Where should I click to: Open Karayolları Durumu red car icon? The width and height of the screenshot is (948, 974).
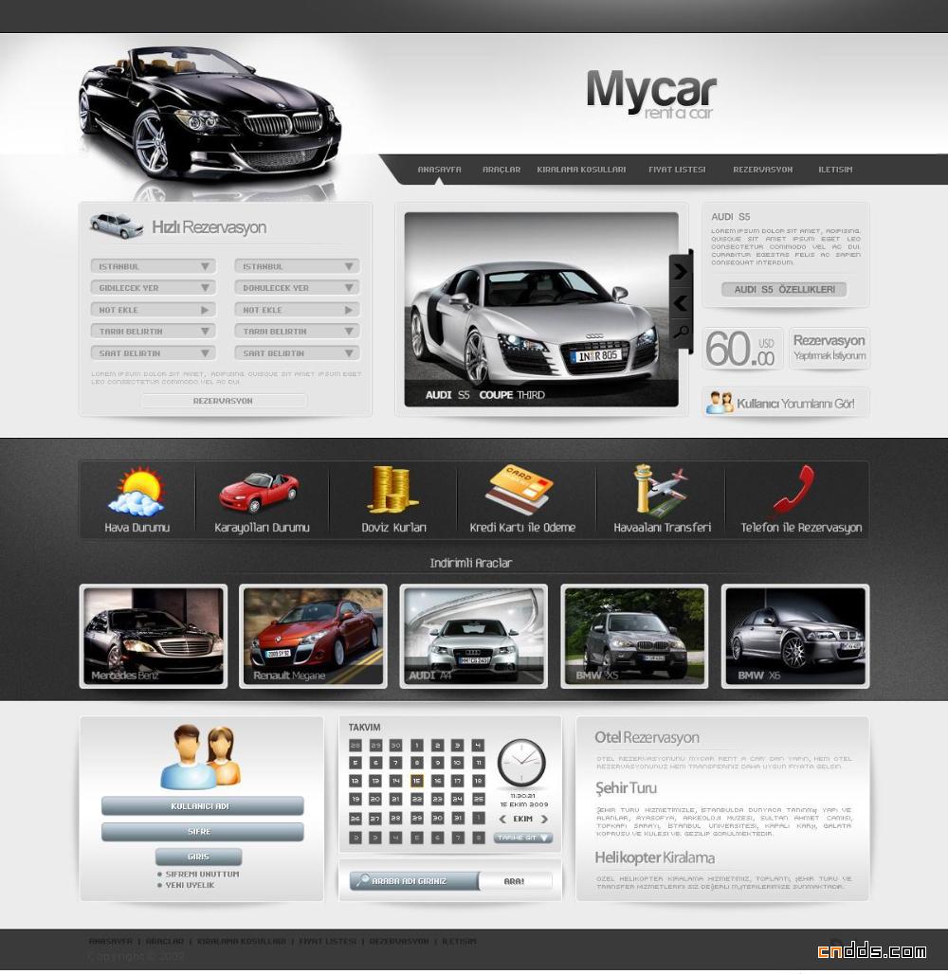click(x=259, y=492)
